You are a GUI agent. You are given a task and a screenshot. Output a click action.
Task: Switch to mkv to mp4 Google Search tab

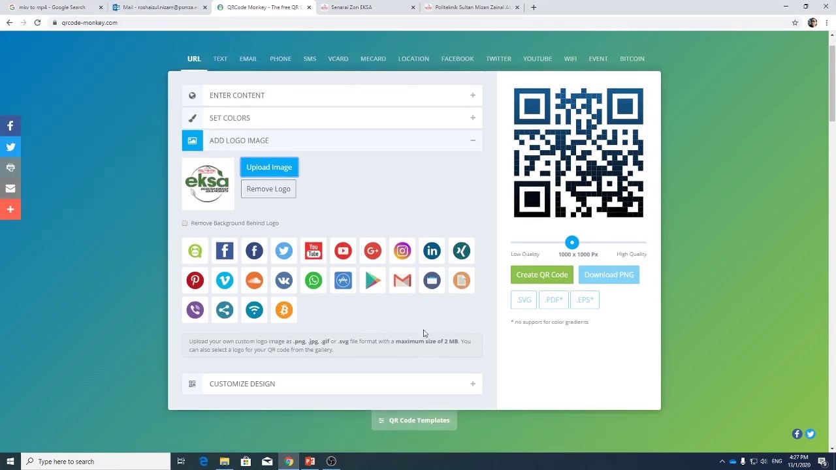(56, 7)
